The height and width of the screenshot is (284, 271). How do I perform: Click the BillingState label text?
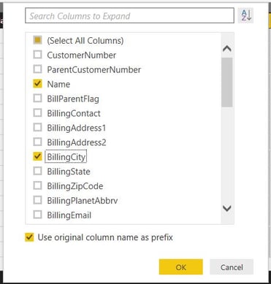69,172
